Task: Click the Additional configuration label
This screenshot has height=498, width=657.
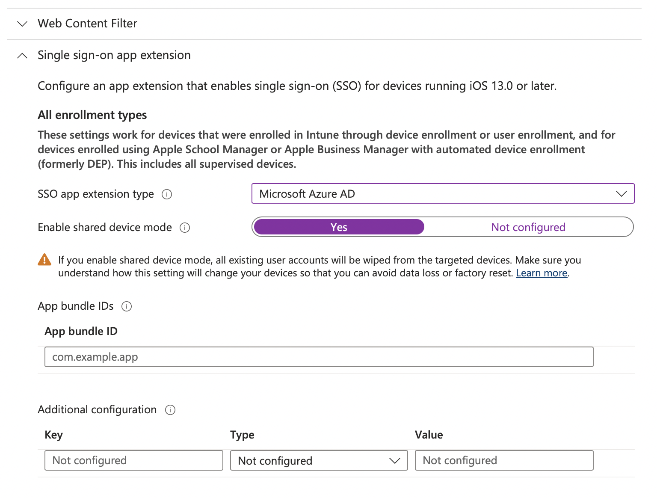Action: [x=97, y=410]
